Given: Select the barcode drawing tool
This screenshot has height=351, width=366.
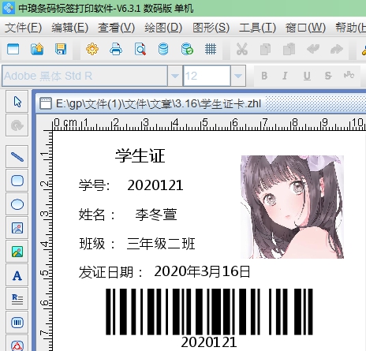Looking at the screenshot, I should (17, 323).
